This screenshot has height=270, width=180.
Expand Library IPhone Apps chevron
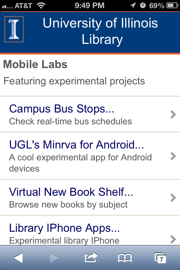coord(173,239)
